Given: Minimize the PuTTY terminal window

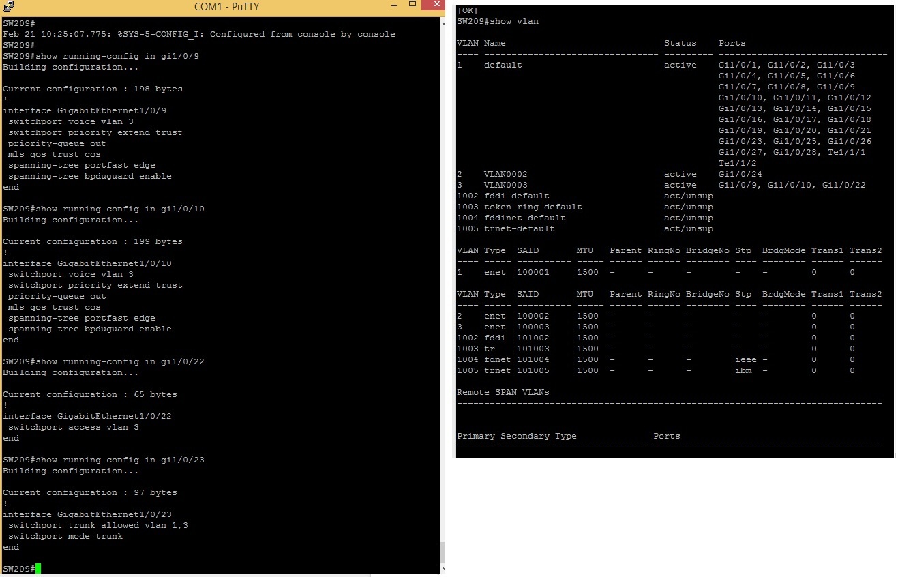Looking at the screenshot, I should coord(393,6).
